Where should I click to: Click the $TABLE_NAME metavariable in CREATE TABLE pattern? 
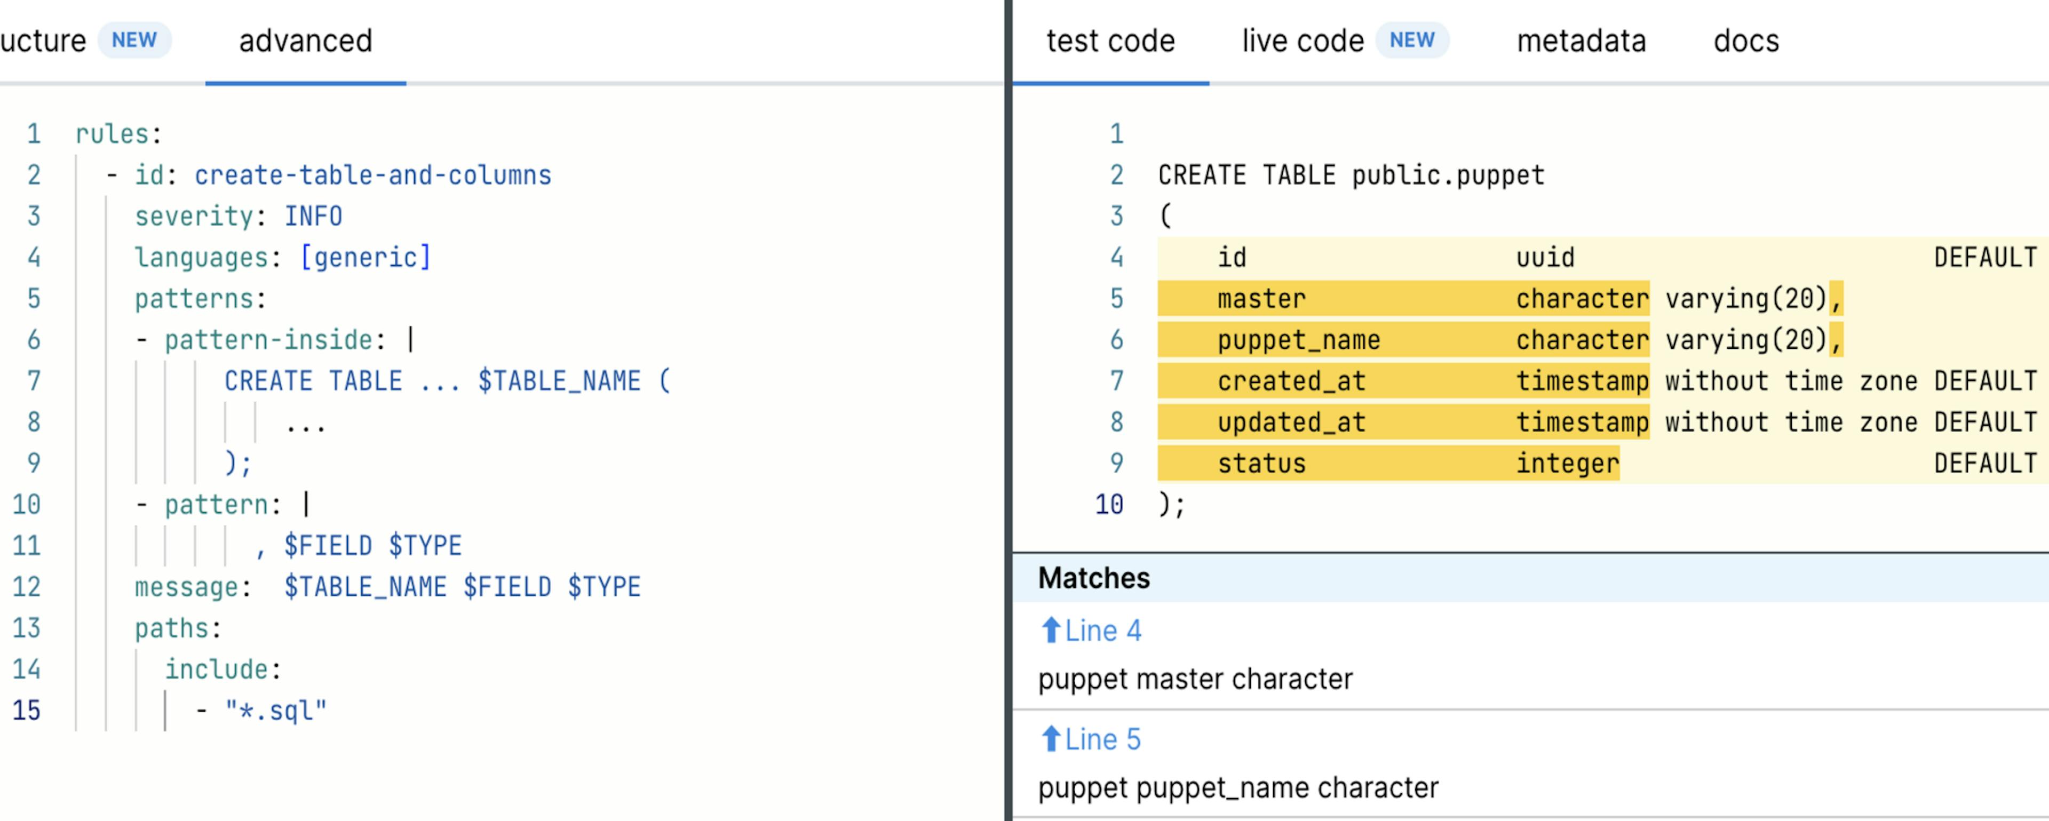pyautogui.click(x=559, y=381)
